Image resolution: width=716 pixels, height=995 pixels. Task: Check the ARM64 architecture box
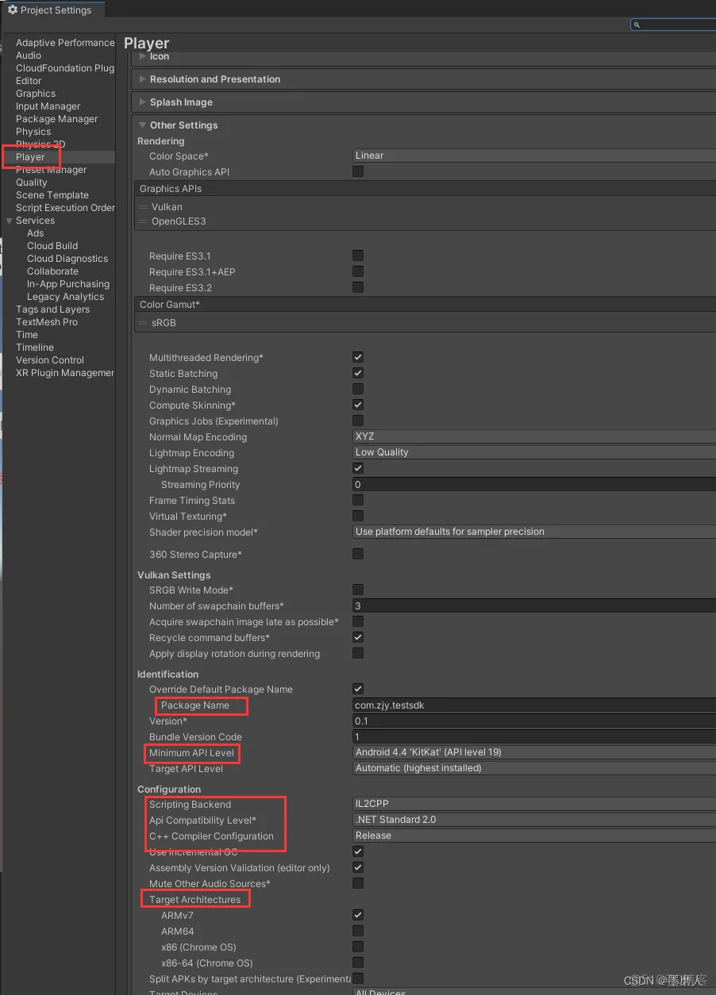pos(358,931)
